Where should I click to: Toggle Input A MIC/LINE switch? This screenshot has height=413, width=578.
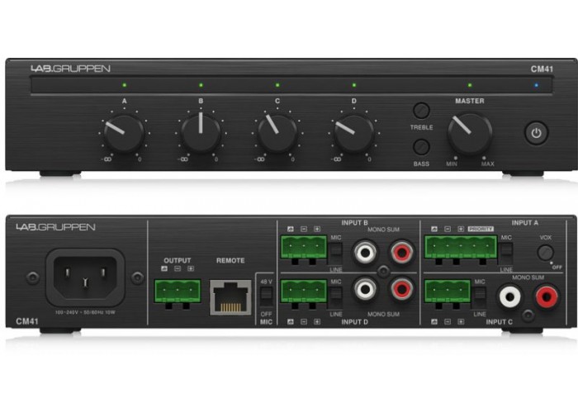point(507,251)
